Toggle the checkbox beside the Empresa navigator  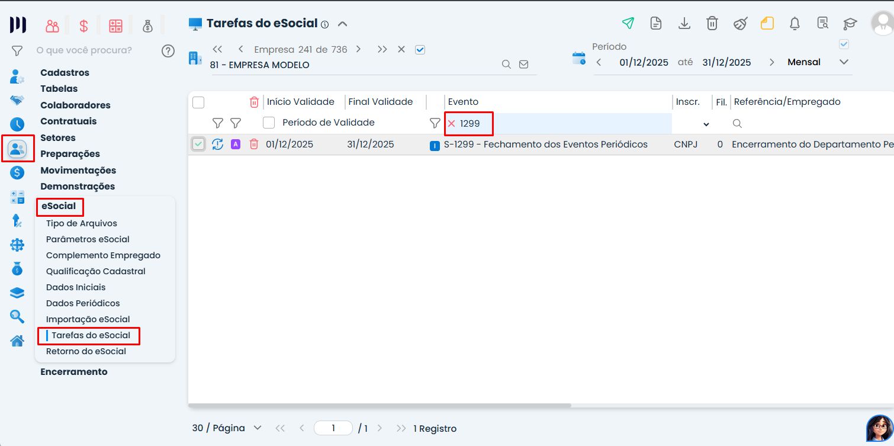[420, 50]
